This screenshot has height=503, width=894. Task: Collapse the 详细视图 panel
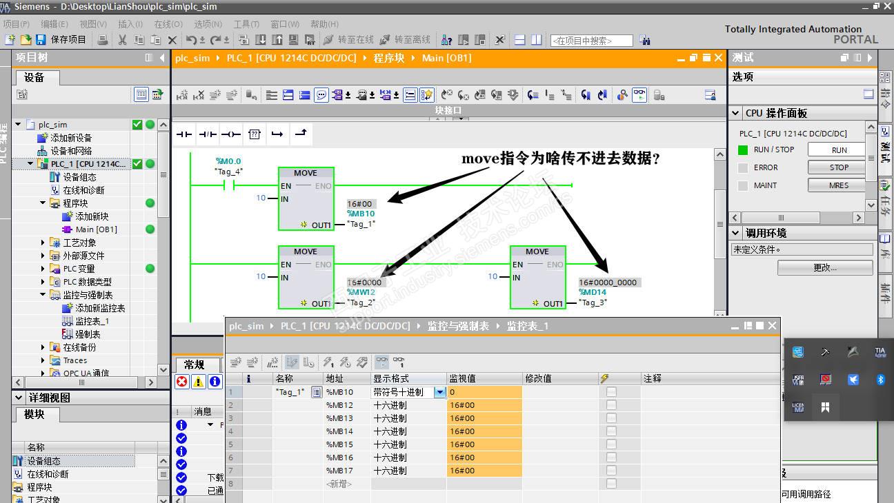point(19,398)
